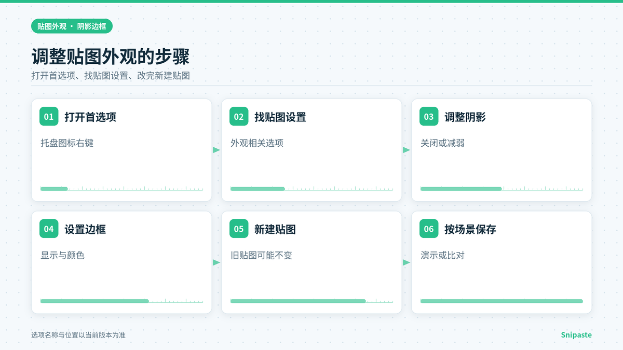Click footer note 选项名称与位置以当前版本为准

[78, 335]
